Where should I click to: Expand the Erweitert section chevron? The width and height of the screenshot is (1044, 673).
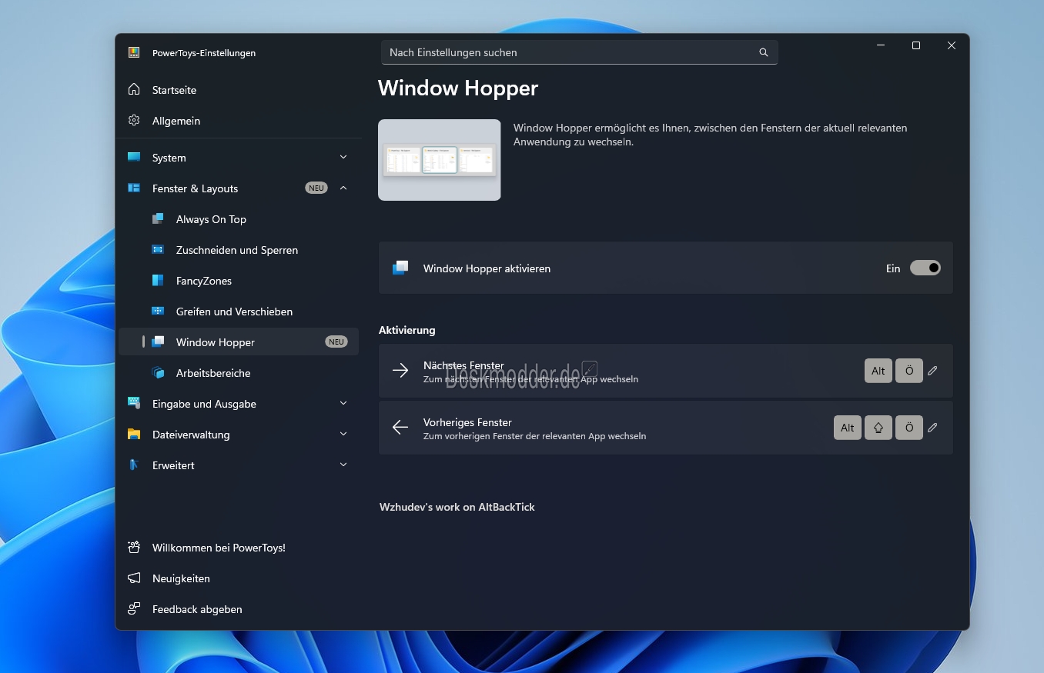343,465
